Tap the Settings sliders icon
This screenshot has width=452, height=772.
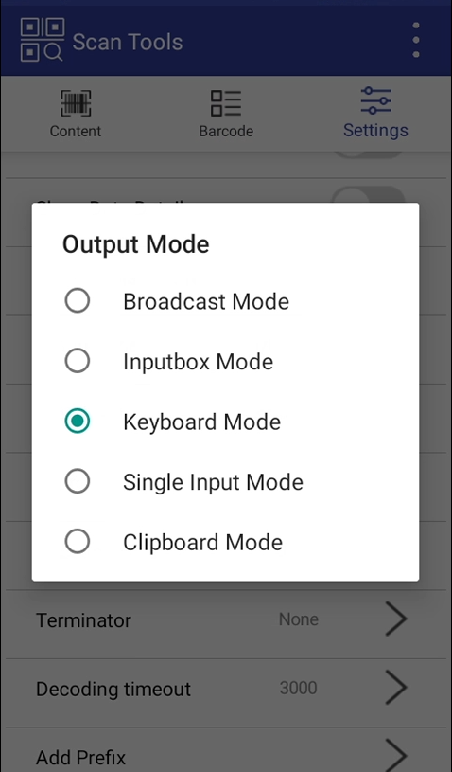[375, 100]
